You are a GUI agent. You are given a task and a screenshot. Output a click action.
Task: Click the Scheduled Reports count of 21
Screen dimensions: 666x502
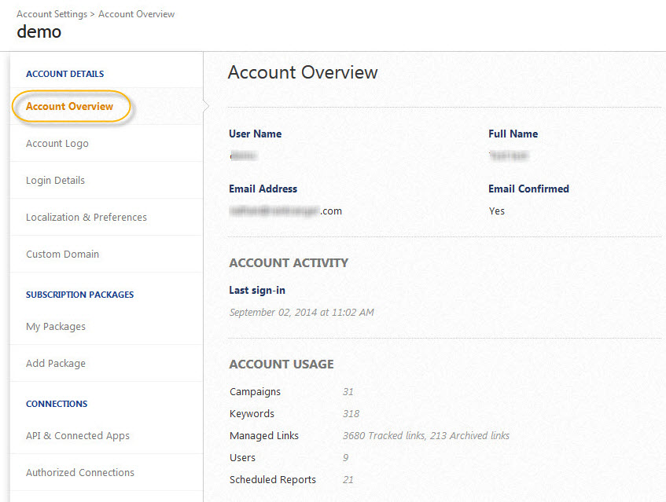pos(348,480)
